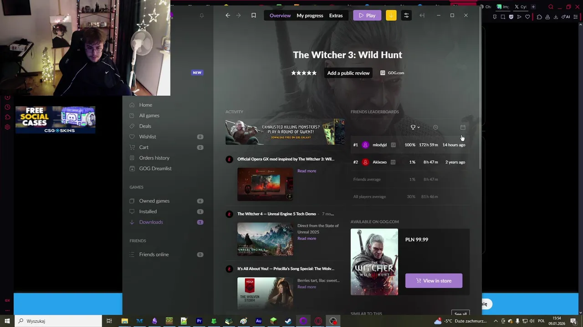The width and height of the screenshot is (583, 327).
Task: Click the AI button in Opera GX toolbar
Action: click(566, 17)
